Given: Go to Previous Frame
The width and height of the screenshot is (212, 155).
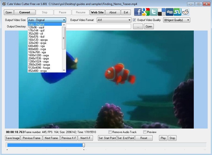Looking at the screenshot, I should click(32, 138).
